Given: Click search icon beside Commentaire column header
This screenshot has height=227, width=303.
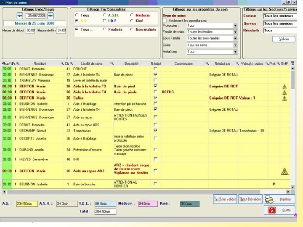Looking at the screenshot, I should click(207, 63).
